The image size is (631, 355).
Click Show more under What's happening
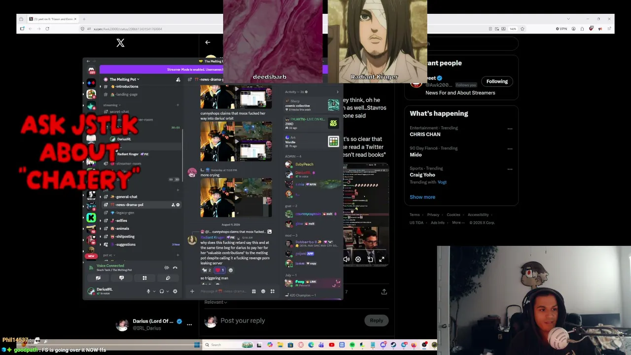(422, 197)
